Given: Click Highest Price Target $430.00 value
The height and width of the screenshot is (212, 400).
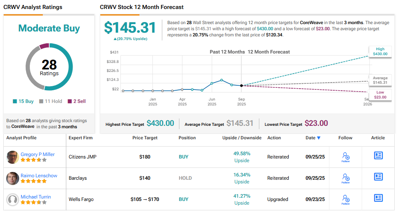Looking at the screenshot, I should pyautogui.click(x=160, y=123).
